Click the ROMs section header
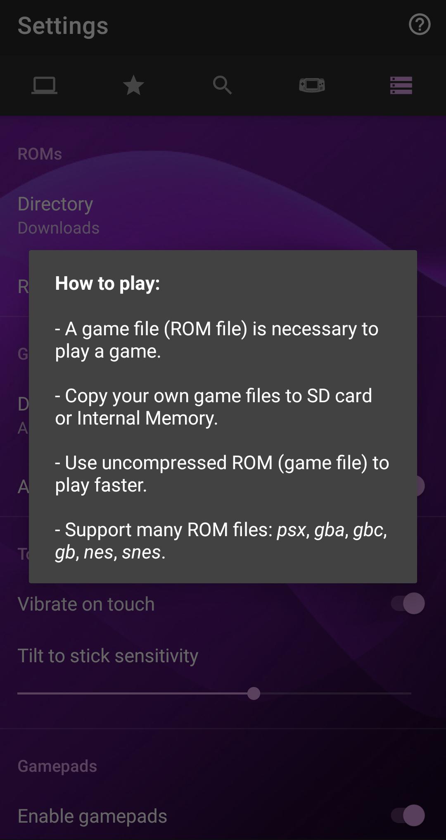 [40, 154]
